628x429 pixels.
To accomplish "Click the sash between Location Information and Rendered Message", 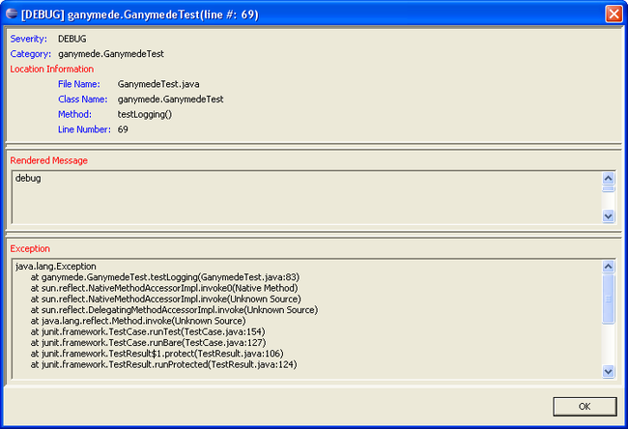I will click(x=314, y=147).
